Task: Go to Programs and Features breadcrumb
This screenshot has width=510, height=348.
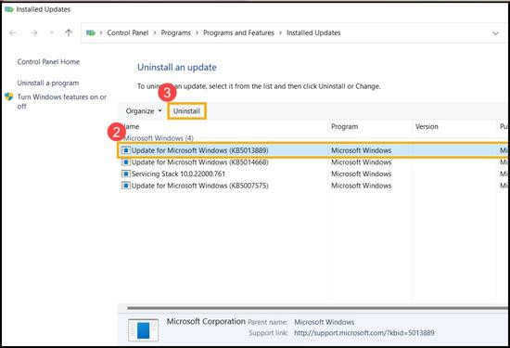Action: [x=238, y=32]
